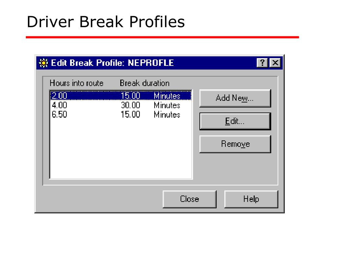345x258 pixels.
Task: Open the Edit... button for the break
Action: point(235,121)
